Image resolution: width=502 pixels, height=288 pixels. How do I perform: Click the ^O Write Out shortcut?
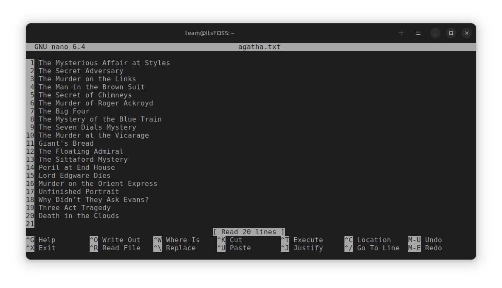point(115,240)
